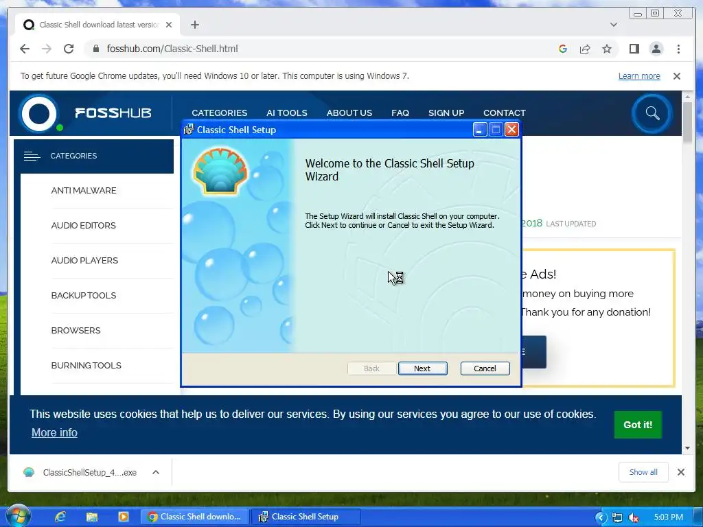The image size is (703, 527).
Task: Open Chrome three-dot menu
Action: click(678, 49)
